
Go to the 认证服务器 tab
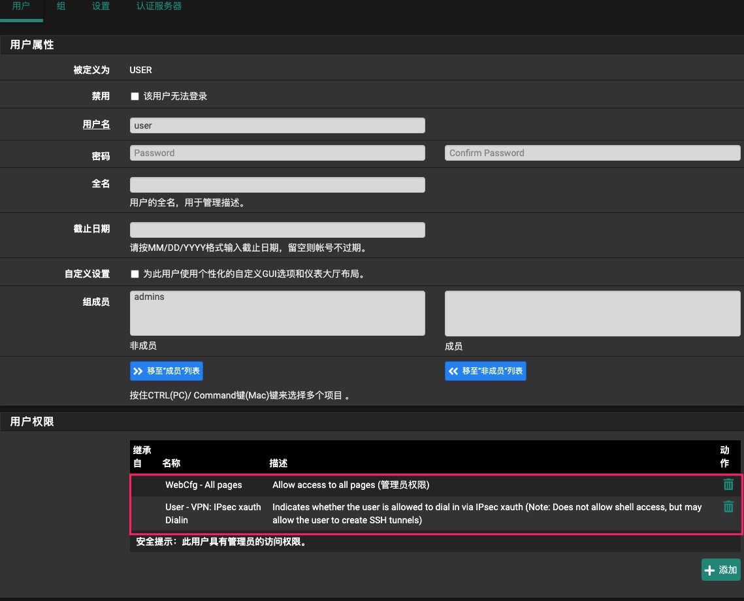(x=159, y=7)
